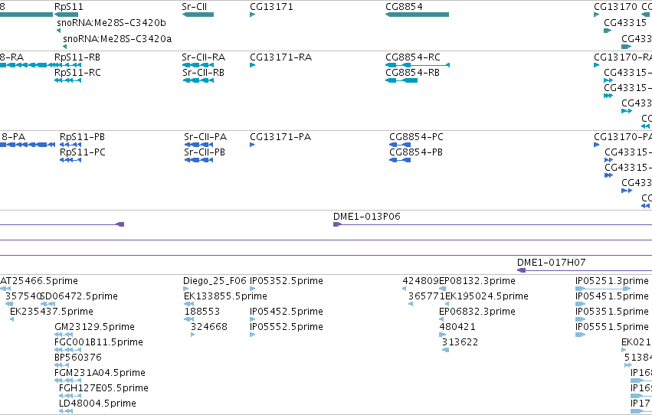Click the CG13171-PA protein label
652x415 pixels.
(280, 137)
